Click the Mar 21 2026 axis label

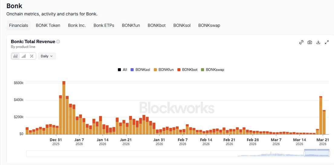click(323, 141)
